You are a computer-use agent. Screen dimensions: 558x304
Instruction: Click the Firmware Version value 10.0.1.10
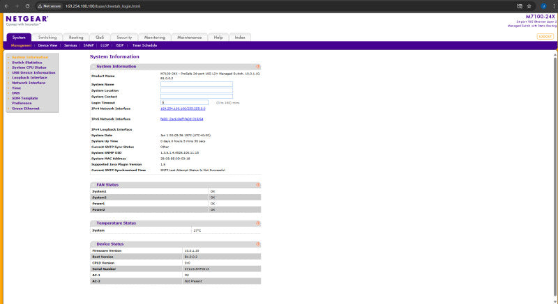click(x=192, y=250)
